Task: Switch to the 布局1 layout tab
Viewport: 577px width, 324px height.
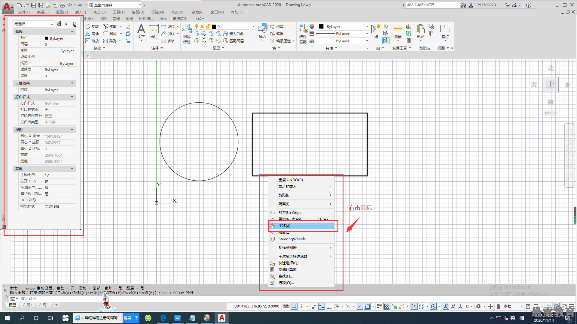Action: pyautogui.click(x=27, y=305)
